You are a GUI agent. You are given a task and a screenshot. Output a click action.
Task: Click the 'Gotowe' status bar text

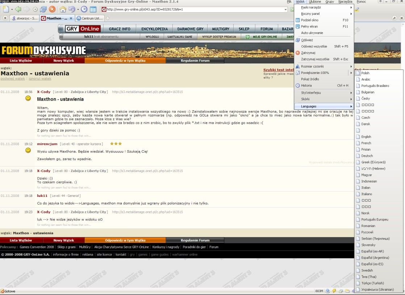[x=10, y=291]
